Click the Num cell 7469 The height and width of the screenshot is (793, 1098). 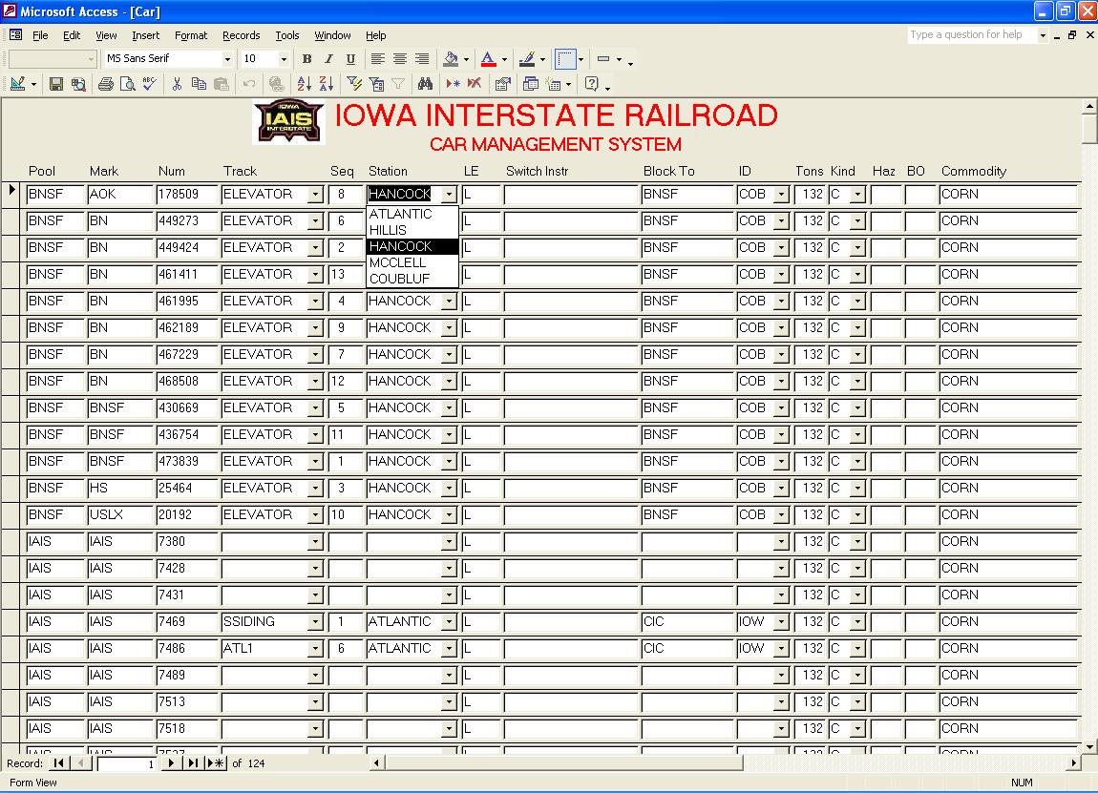coord(187,622)
